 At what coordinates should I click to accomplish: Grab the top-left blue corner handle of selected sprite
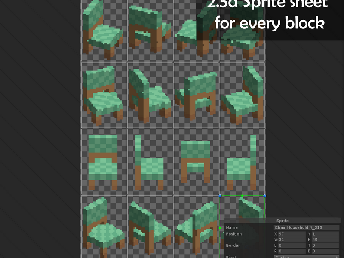click(x=220, y=196)
